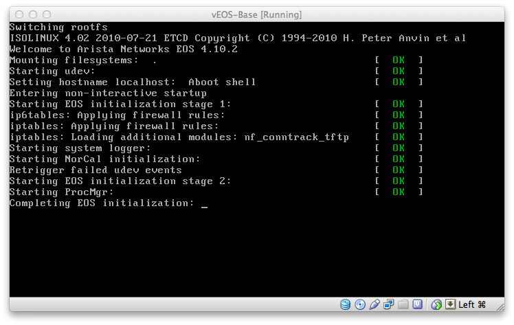This screenshot has height=325, width=514.
Task: Click 'Starting EOS initialization stage 1:' line
Action: pos(120,104)
